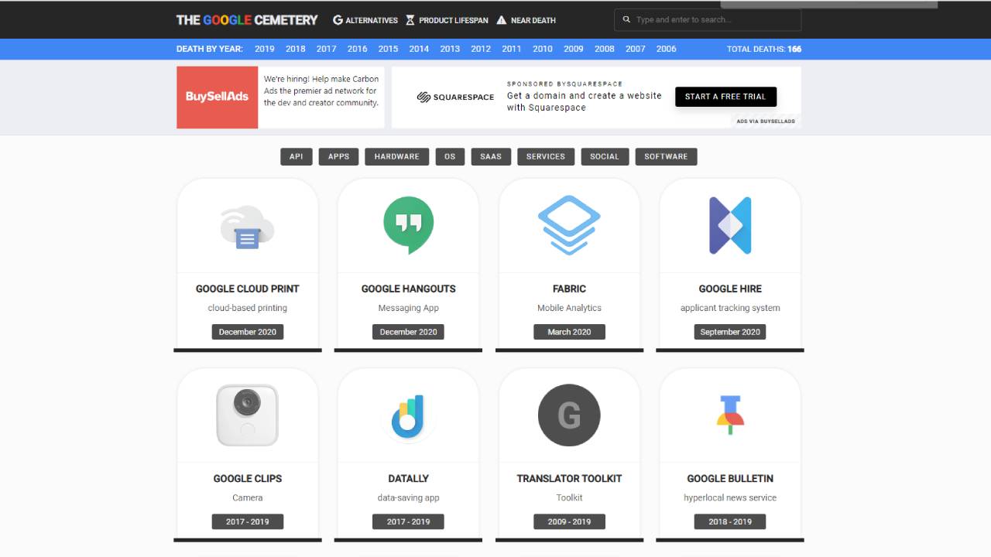Image resolution: width=991 pixels, height=557 pixels.
Task: Click the applicant tracking system description
Action: pos(730,308)
